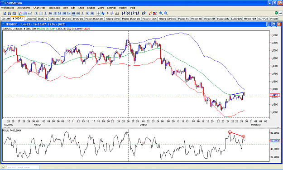
Task: Open the Lines menu
Action: pos(81,8)
